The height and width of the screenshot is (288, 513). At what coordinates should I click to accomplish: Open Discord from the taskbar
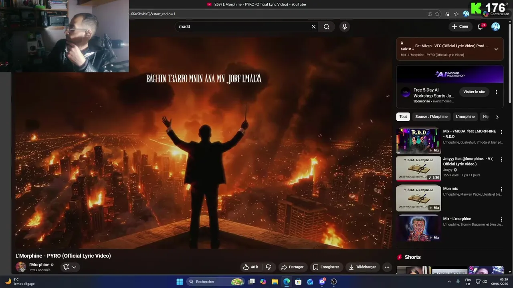pos(322,282)
